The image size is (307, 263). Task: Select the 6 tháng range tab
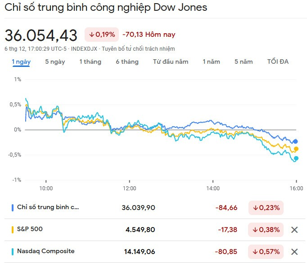click(127, 62)
